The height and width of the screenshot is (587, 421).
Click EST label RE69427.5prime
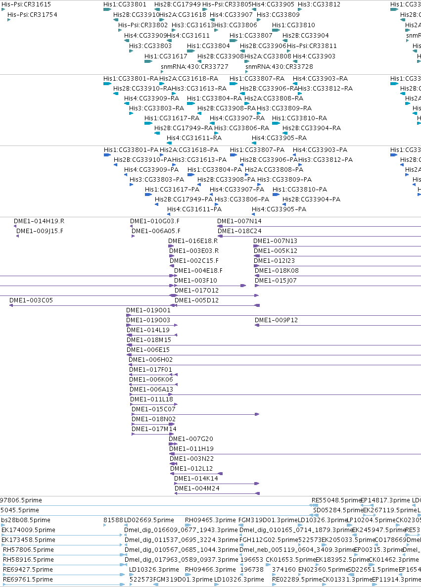pyautogui.click(x=28, y=570)
